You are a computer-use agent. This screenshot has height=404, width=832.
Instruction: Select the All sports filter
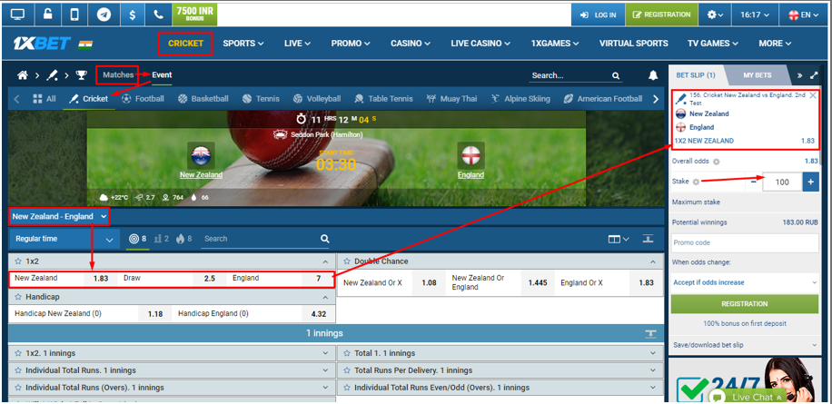tap(44, 99)
